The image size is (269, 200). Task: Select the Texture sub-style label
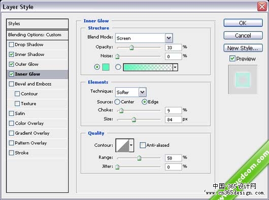[28, 104]
